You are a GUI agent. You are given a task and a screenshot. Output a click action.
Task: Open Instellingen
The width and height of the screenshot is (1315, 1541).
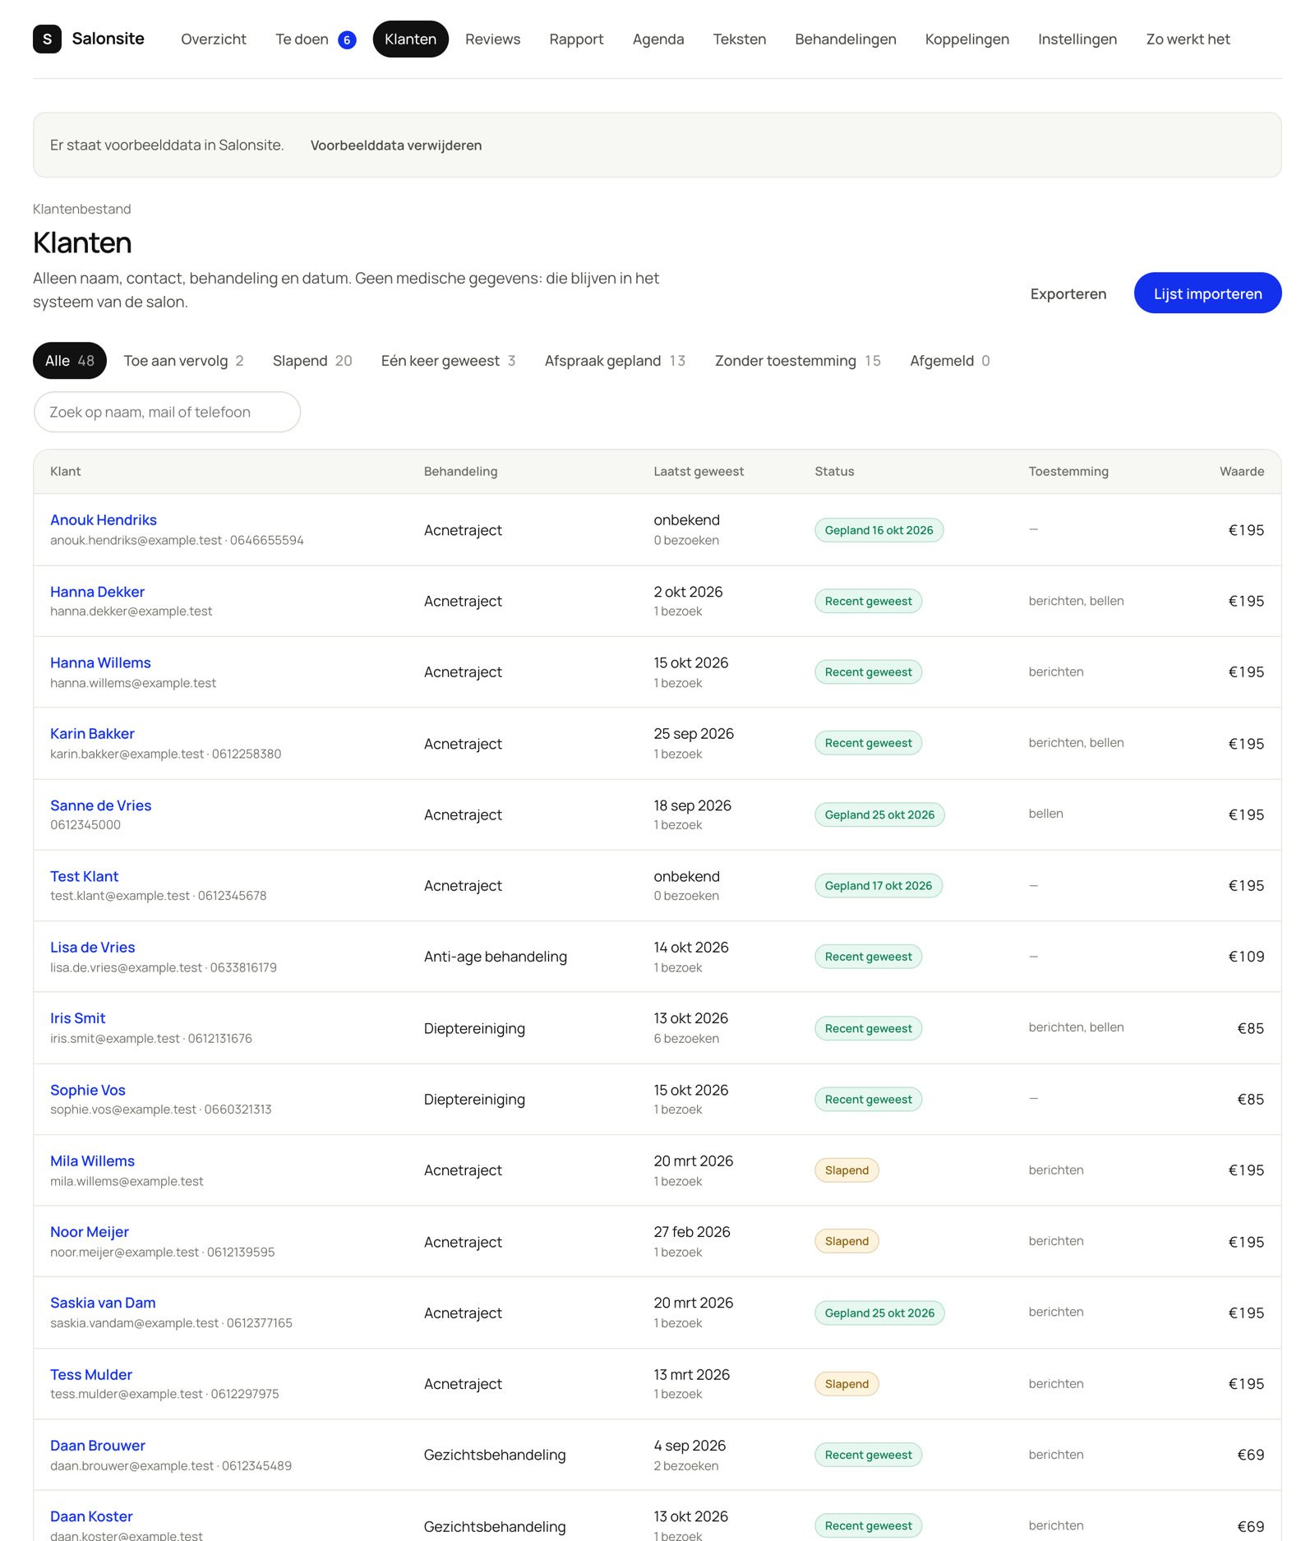pos(1077,39)
